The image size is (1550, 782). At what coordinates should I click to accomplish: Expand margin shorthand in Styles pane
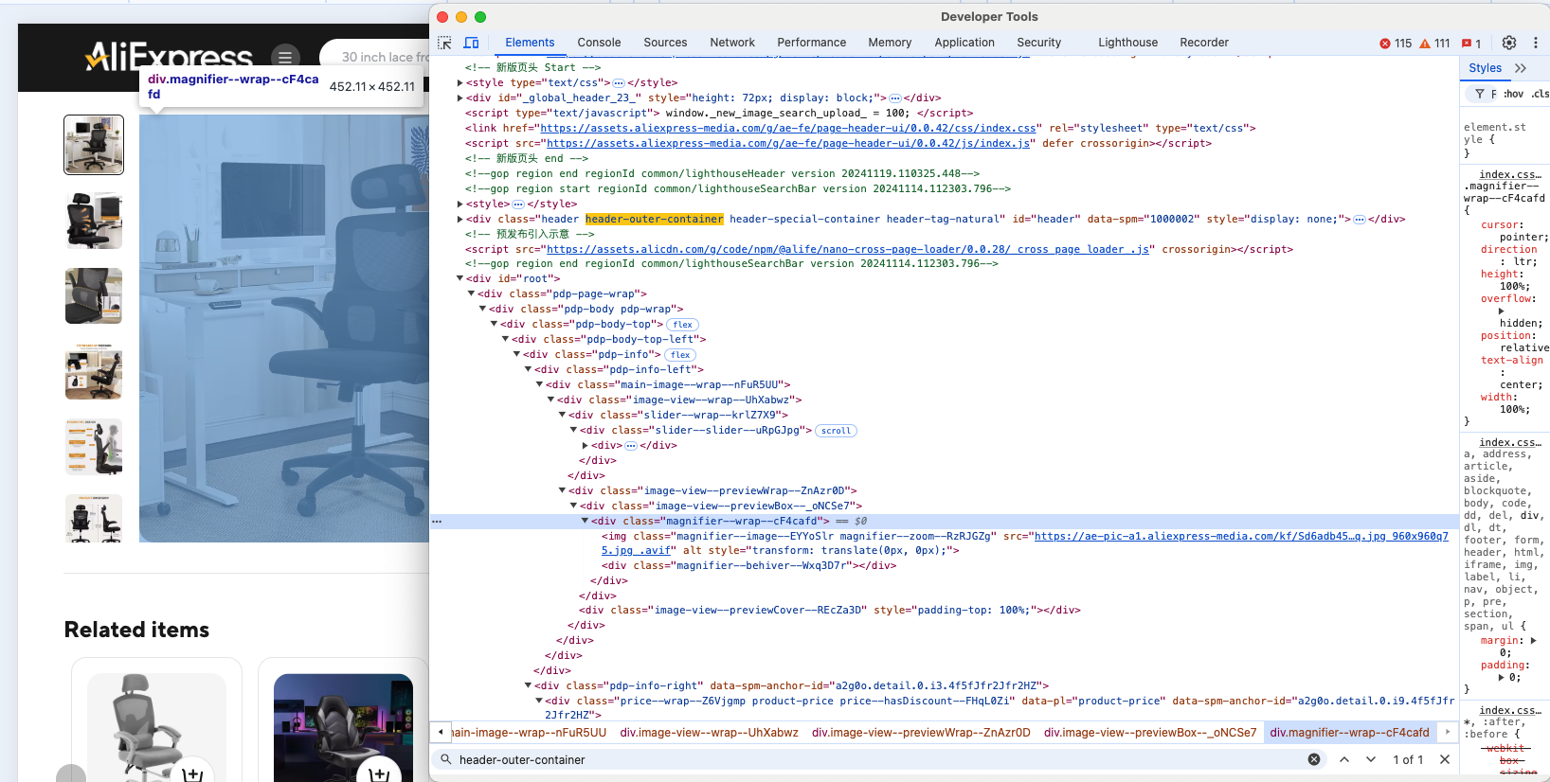click(x=1533, y=641)
